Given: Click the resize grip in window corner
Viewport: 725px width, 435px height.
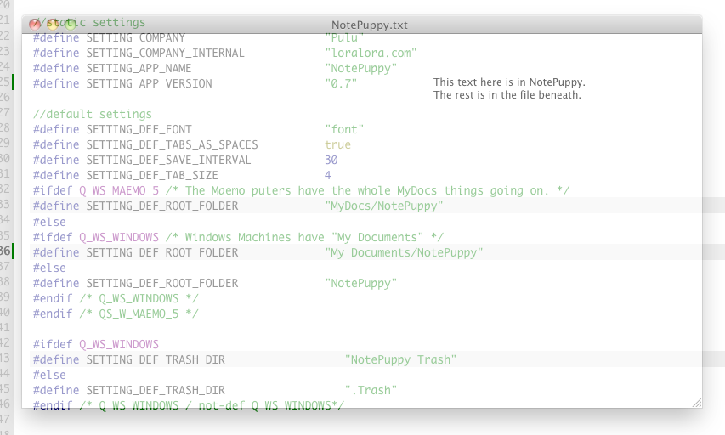Looking at the screenshot, I should (x=696, y=401).
